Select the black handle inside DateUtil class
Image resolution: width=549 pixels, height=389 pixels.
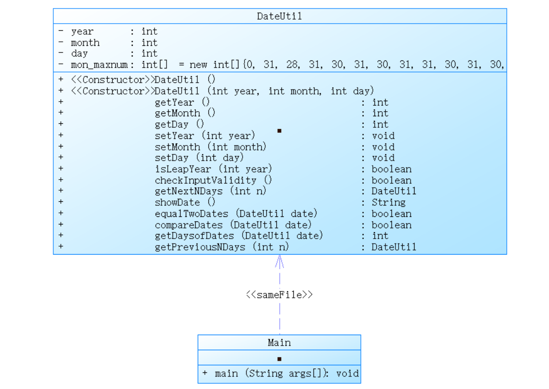(x=279, y=131)
